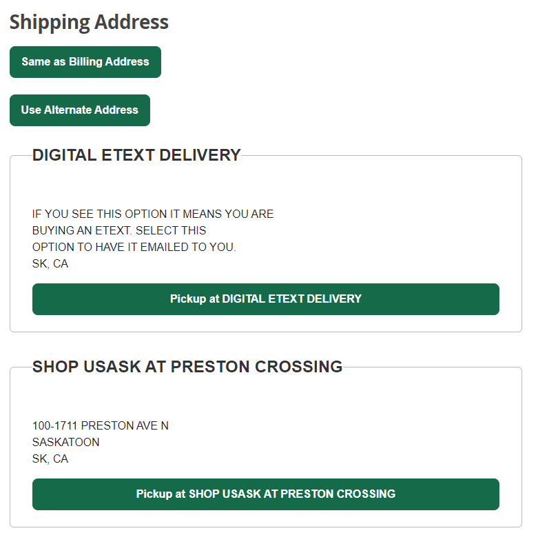
Task: Click the word 'CROSSING' in the store section title
Action: pyautogui.click(x=298, y=367)
